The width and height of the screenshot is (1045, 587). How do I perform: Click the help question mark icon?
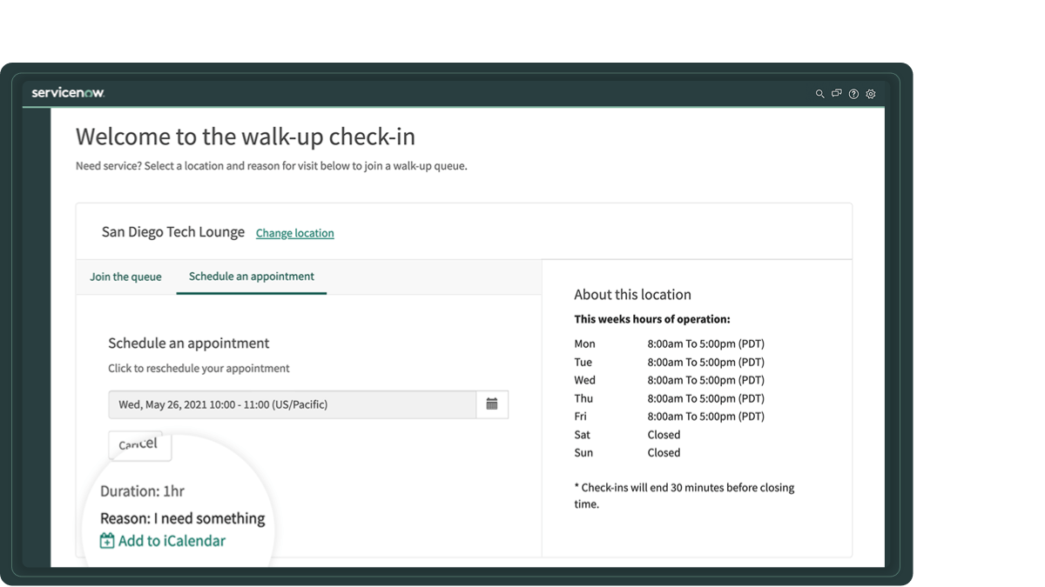point(853,93)
